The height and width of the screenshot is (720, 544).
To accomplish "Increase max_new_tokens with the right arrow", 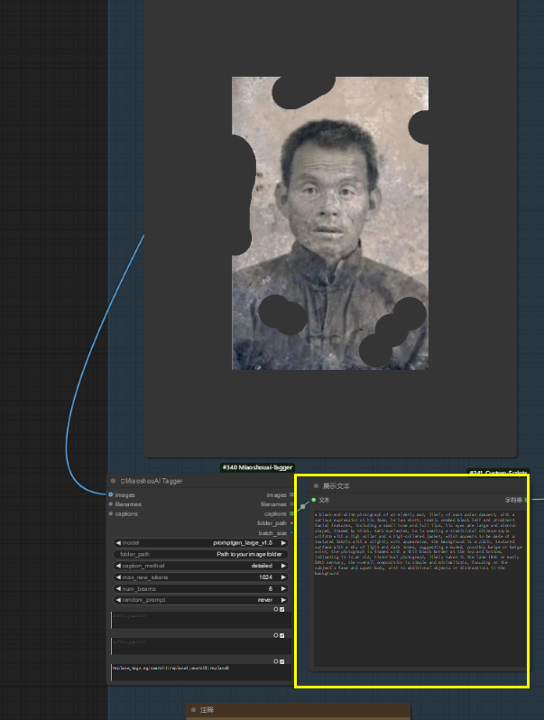I will coord(283,577).
